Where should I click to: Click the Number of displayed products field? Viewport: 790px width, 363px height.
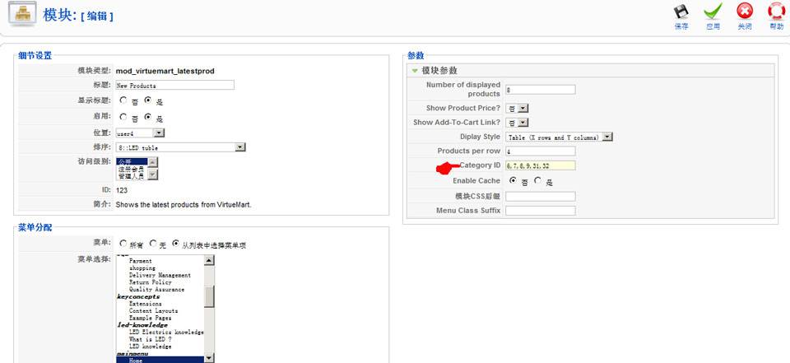click(x=540, y=89)
